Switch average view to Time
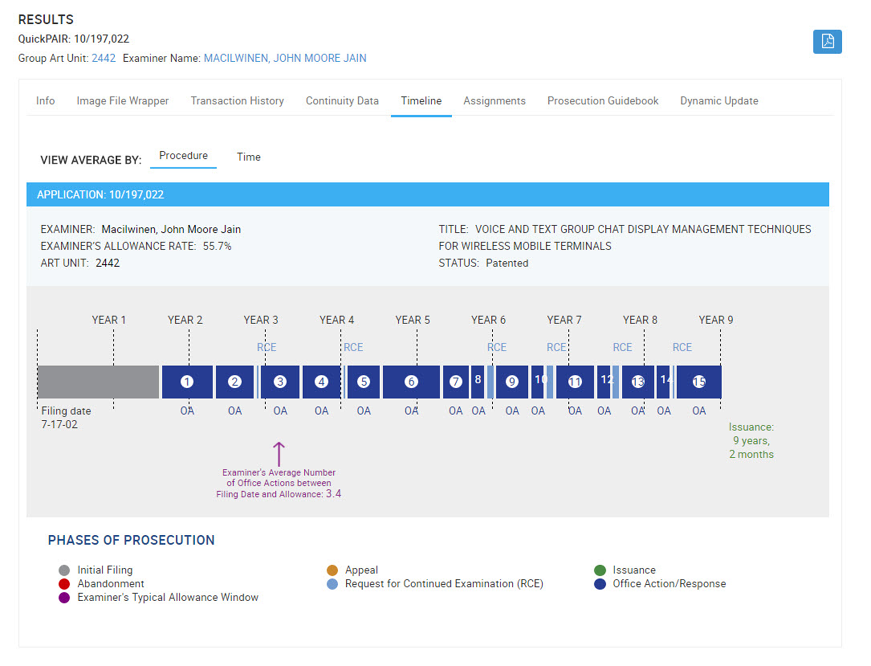 (x=248, y=157)
